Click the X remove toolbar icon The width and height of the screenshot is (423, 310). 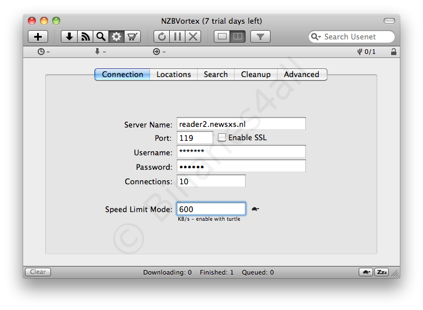[x=193, y=37]
